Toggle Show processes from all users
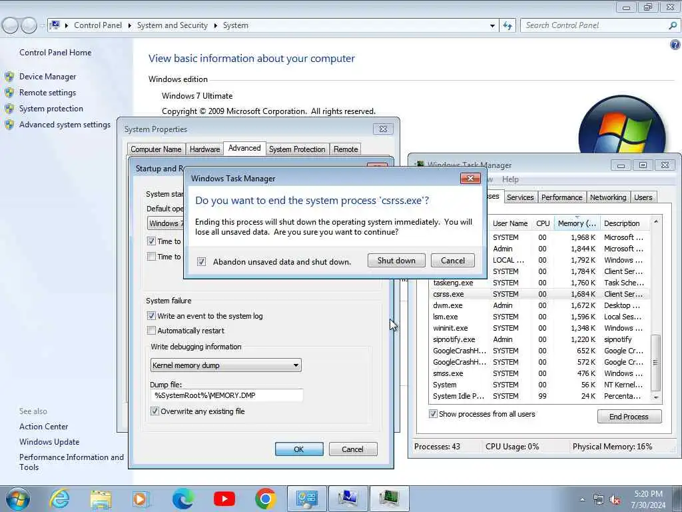The height and width of the screenshot is (512, 682). 433,413
